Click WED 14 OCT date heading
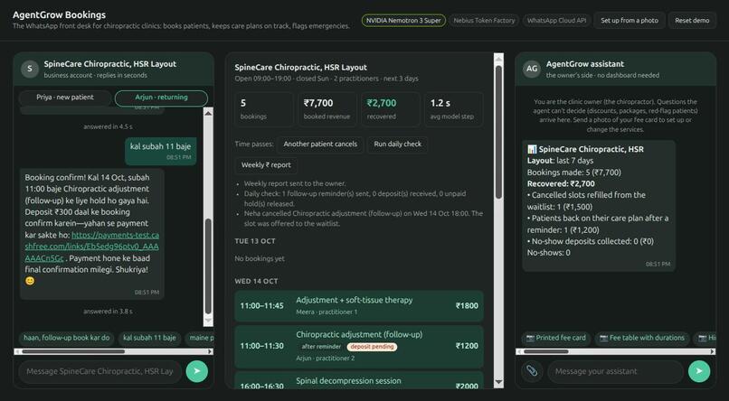 pyautogui.click(x=256, y=281)
